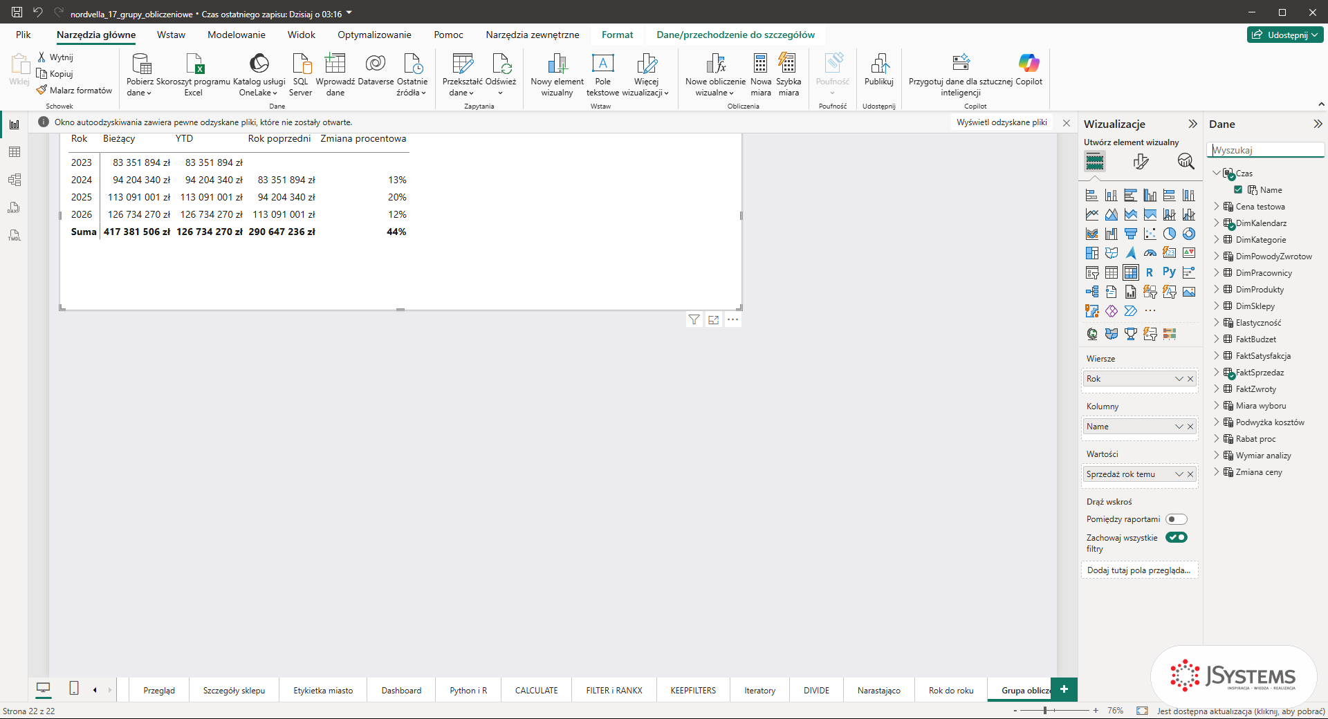Uncheck the Name field checkbox
The width and height of the screenshot is (1328, 719).
1238,190
